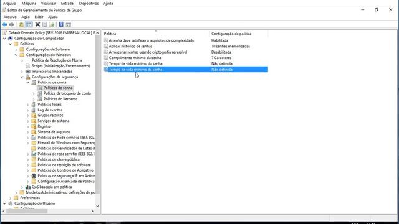Click the Forward arrow in the toolbar
This screenshot has height=224, width=399.
click(11, 24)
